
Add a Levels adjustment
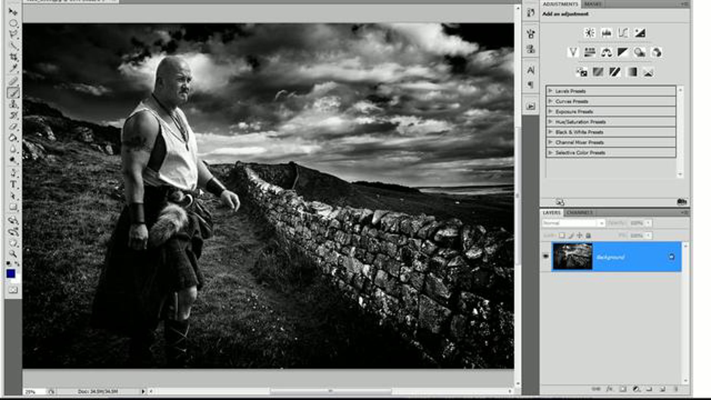[x=606, y=33]
